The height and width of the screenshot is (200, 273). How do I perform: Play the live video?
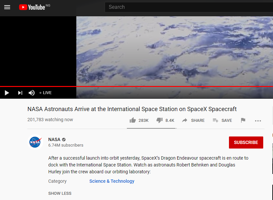(x=7, y=93)
